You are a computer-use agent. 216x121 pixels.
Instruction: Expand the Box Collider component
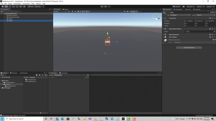tap(163, 37)
